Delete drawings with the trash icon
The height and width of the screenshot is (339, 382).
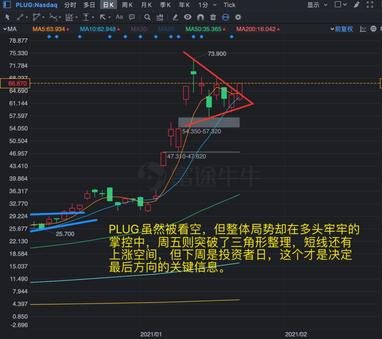213,17
